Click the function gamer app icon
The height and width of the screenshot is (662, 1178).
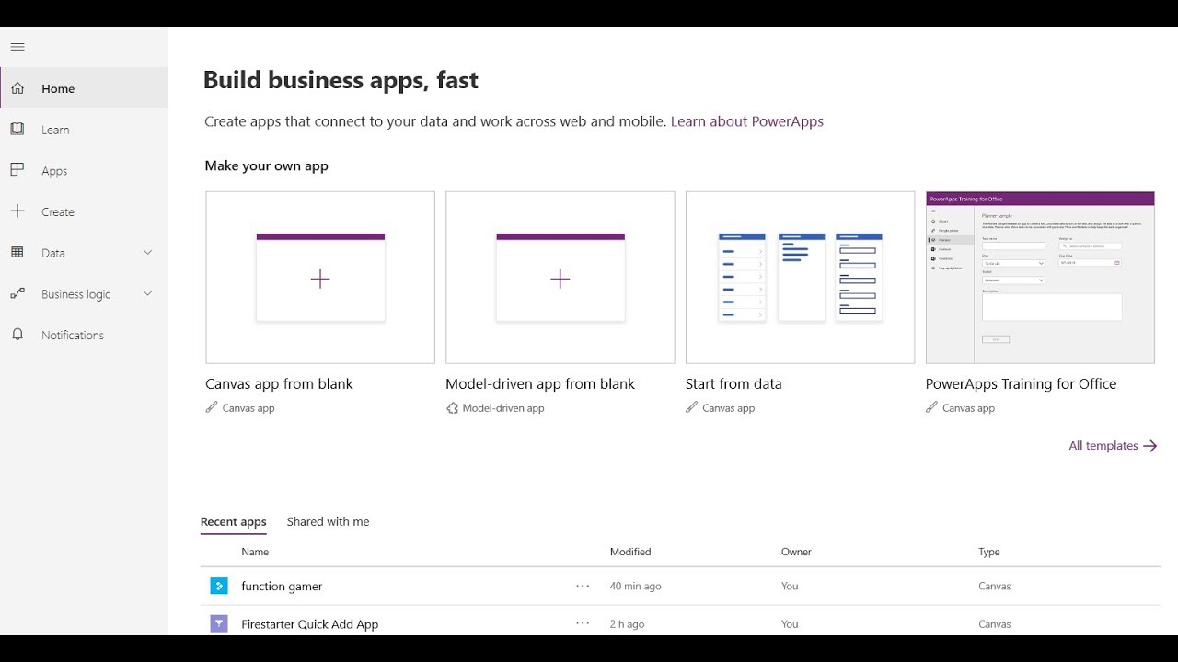pos(218,586)
